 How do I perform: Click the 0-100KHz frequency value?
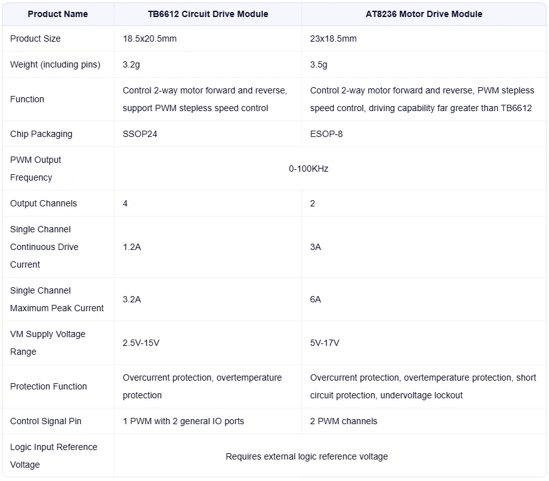[308, 169]
